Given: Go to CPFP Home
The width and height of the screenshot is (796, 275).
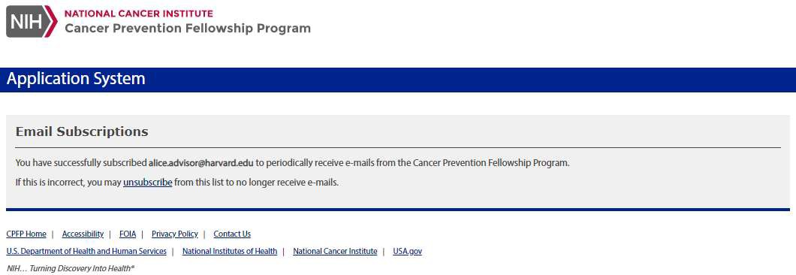Looking at the screenshot, I should coord(26,234).
